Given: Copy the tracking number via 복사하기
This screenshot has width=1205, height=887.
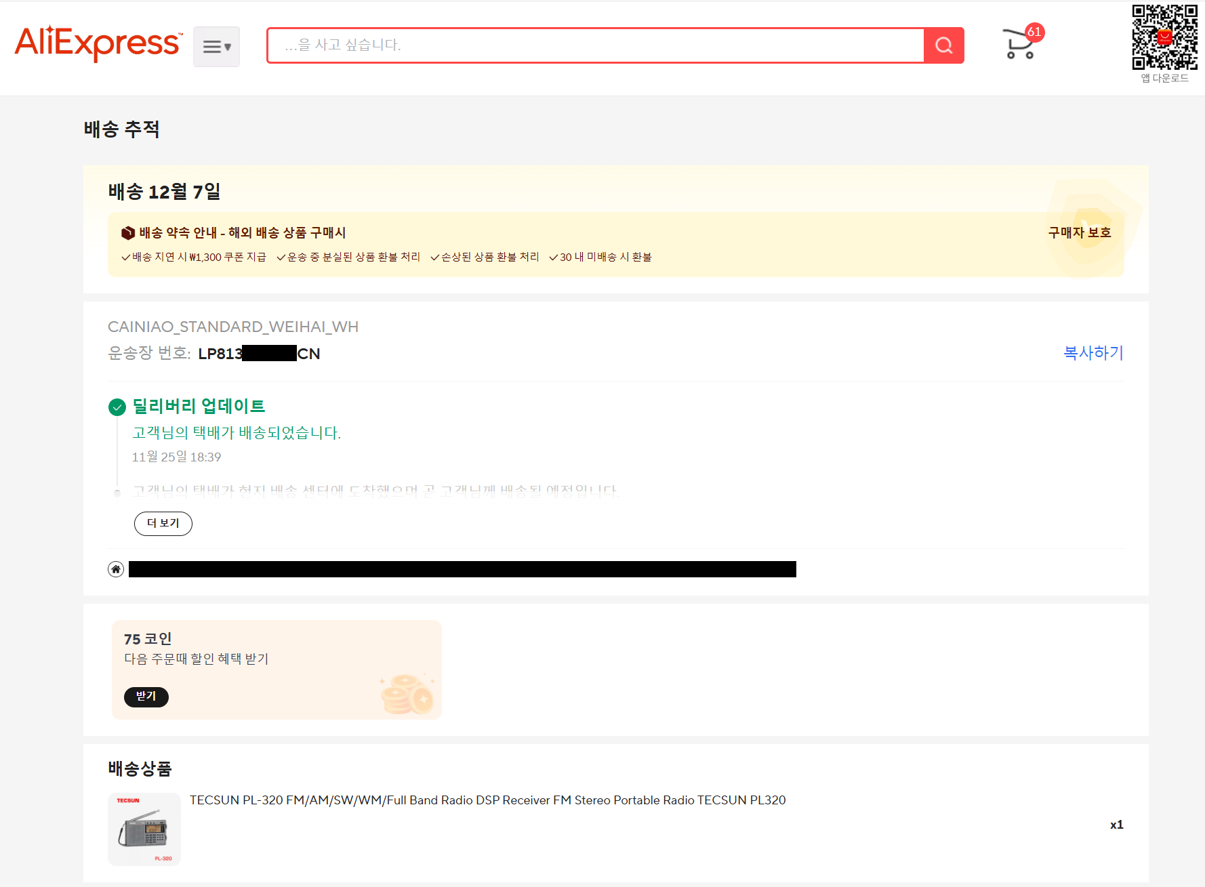Looking at the screenshot, I should [1093, 353].
